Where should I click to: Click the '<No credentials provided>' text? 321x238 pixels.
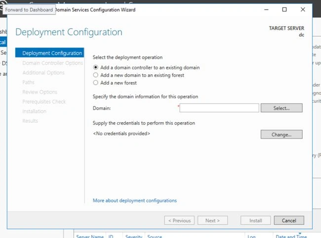click(x=121, y=134)
